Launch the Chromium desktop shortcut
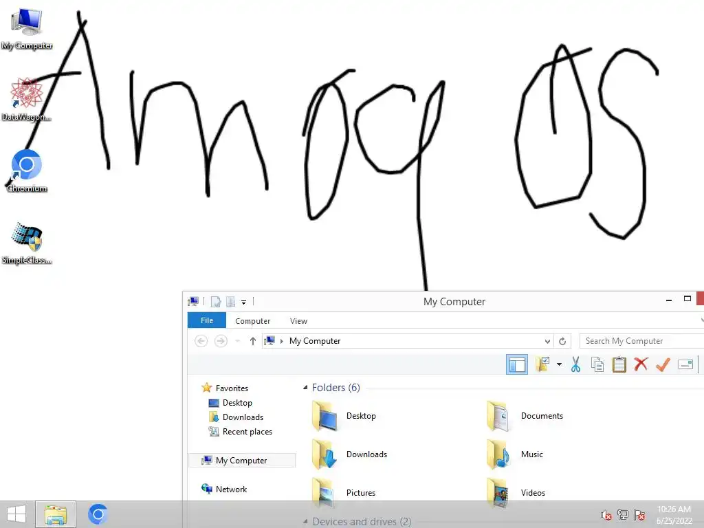704x528 pixels. [27, 171]
